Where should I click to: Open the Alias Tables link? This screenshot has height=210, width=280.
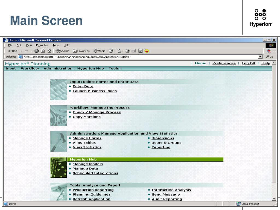pos(84,143)
